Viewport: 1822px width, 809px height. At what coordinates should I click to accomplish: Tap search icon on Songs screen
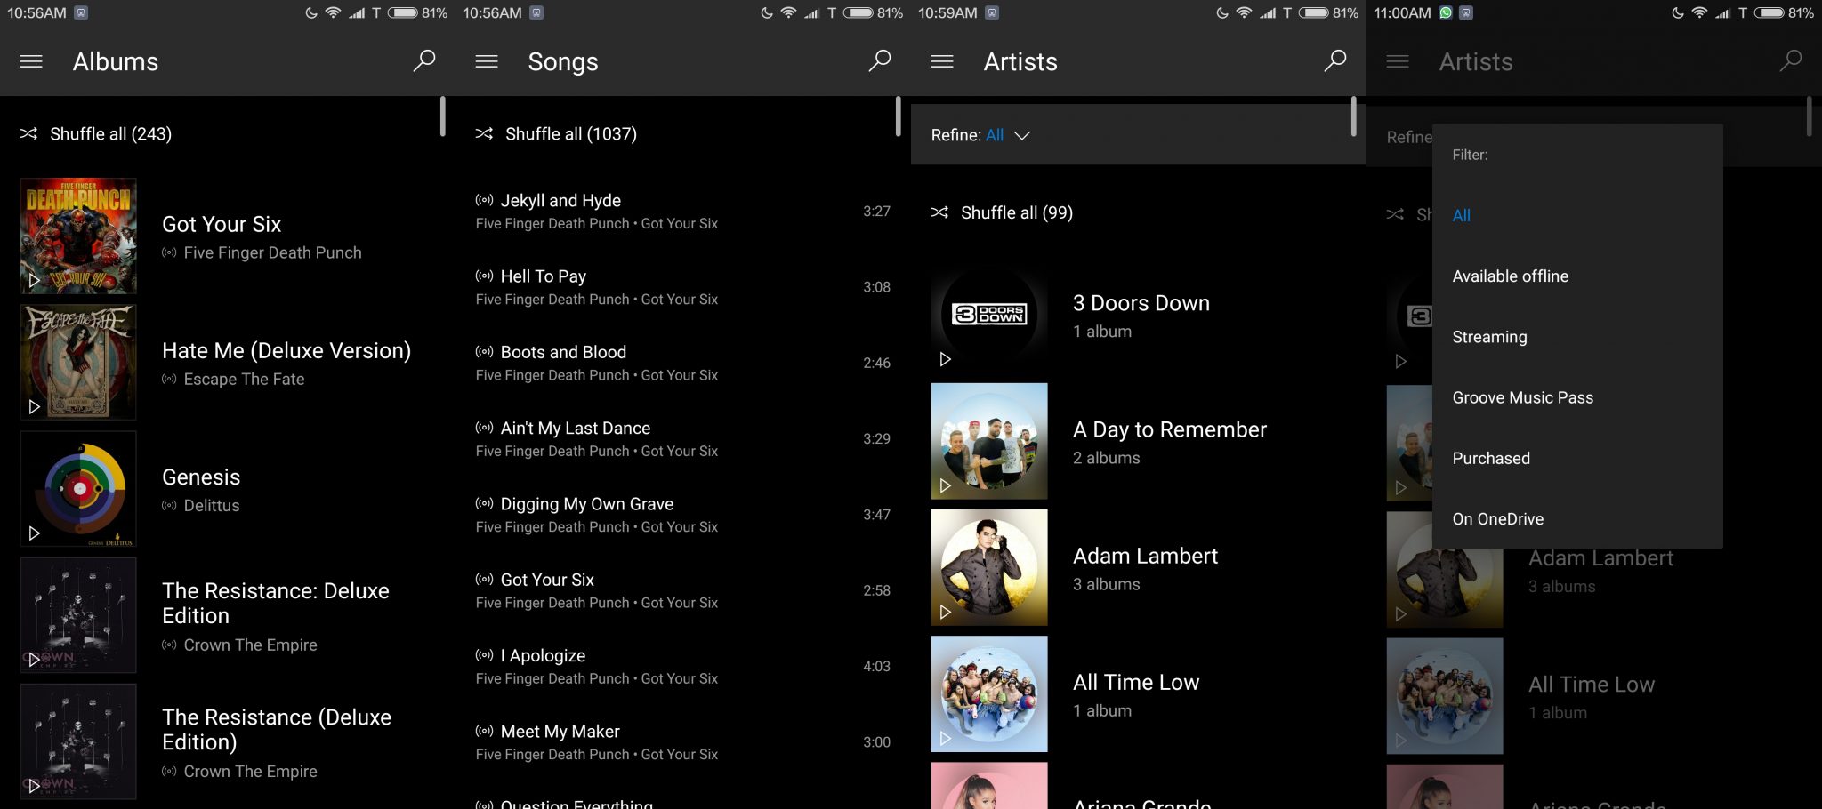pos(880,60)
